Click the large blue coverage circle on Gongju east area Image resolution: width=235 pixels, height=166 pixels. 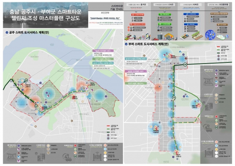[x=99, y=95]
